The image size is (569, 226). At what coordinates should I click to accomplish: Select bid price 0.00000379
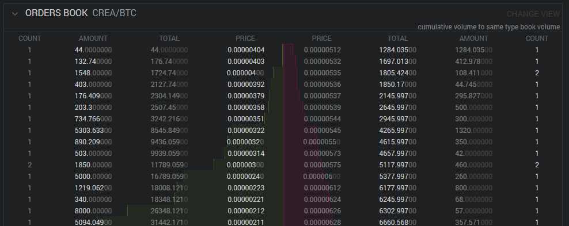tap(246, 96)
